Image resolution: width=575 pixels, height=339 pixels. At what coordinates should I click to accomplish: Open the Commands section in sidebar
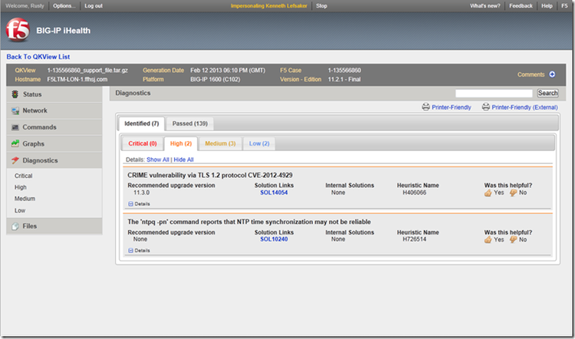click(x=54, y=127)
